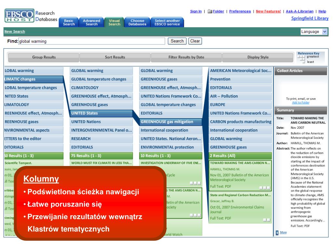
Task: Select the Visual Search tab
Action: [114, 22]
